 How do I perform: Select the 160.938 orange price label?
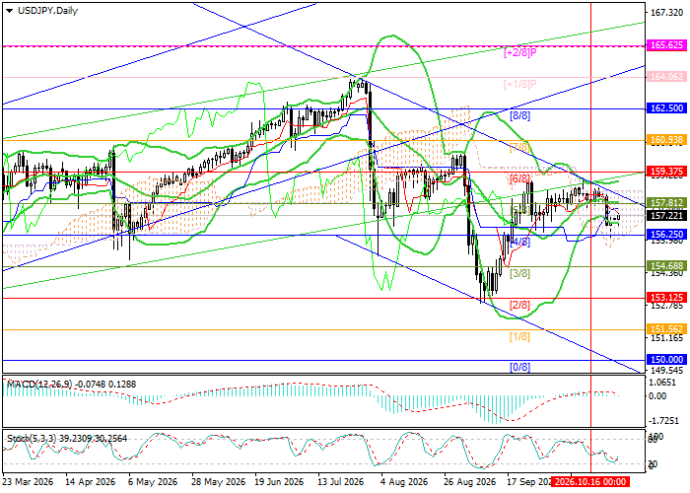pyautogui.click(x=667, y=140)
